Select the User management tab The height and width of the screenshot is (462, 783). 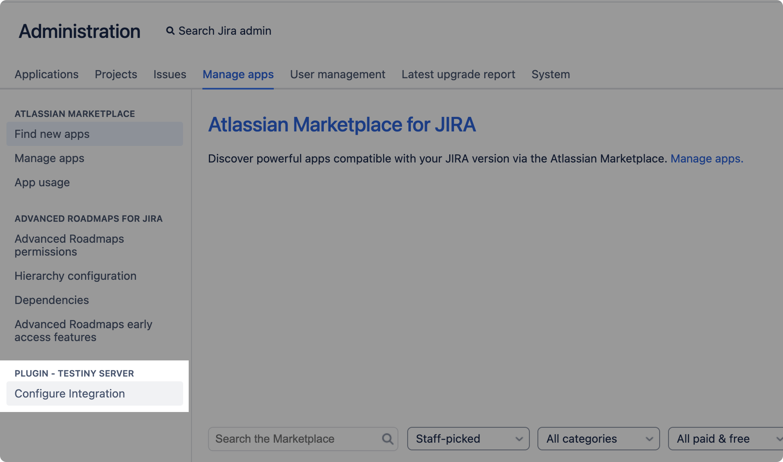click(x=337, y=75)
